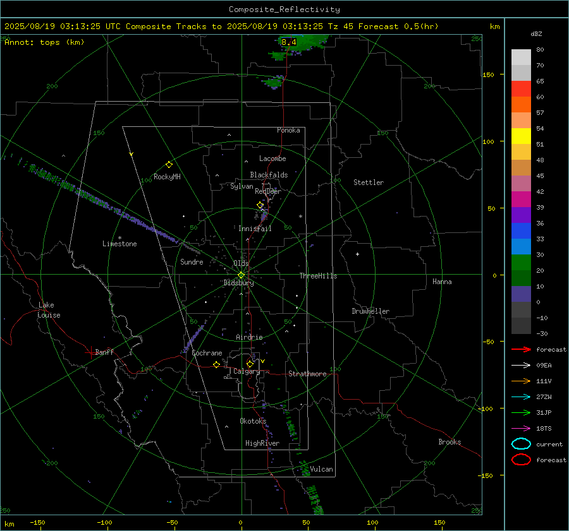This screenshot has width=569, height=531.
Task: Select the ThreeHills city label
Action: coord(318,276)
